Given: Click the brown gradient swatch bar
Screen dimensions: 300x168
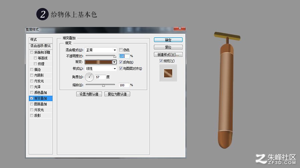Looking at the screenshot, I should 98,62.
